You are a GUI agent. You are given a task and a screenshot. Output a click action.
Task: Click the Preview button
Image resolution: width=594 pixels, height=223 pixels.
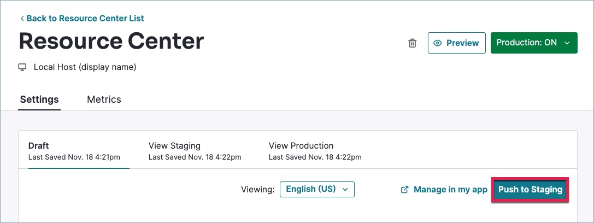coord(456,43)
